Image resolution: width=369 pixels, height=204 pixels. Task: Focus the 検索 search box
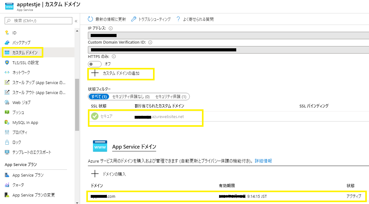tap(38, 21)
